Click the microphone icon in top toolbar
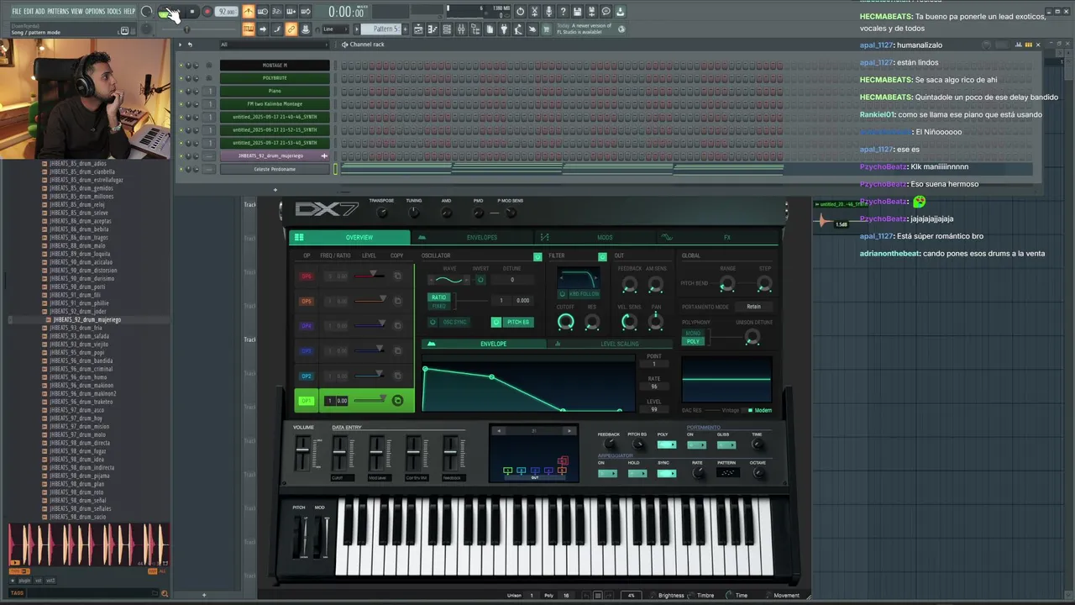 coord(548,11)
